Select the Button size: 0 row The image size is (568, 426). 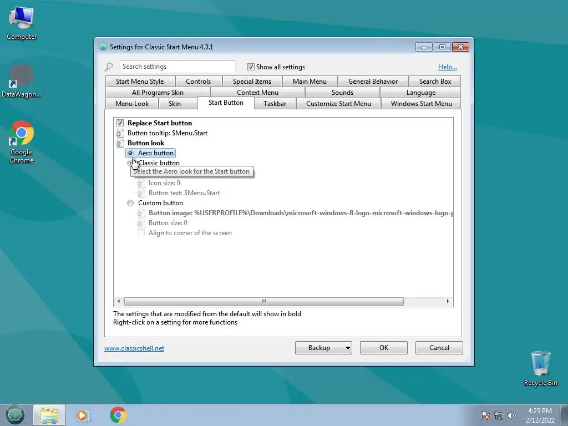point(168,223)
